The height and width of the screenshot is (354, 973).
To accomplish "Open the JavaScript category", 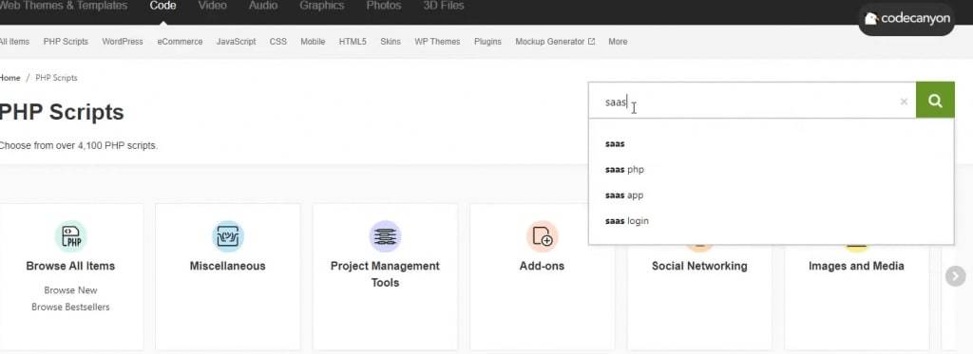I will (236, 42).
